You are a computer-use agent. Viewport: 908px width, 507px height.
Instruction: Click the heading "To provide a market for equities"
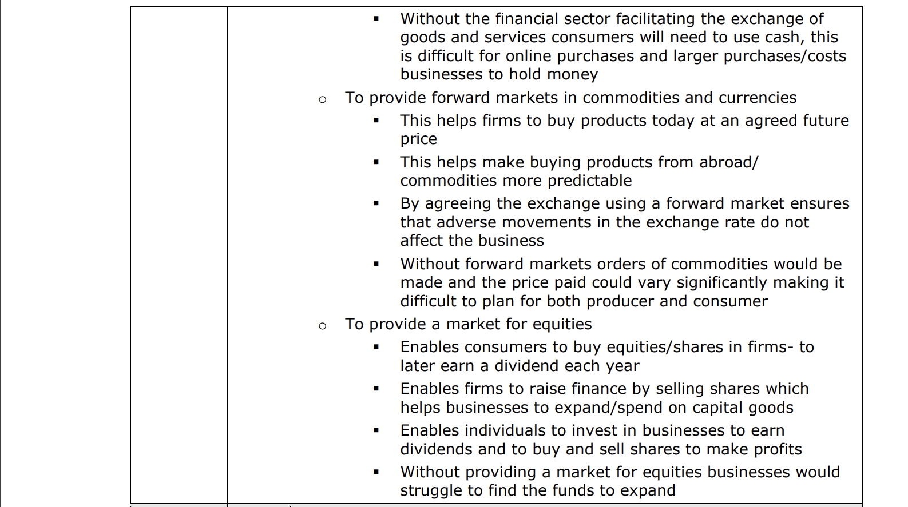pos(468,324)
